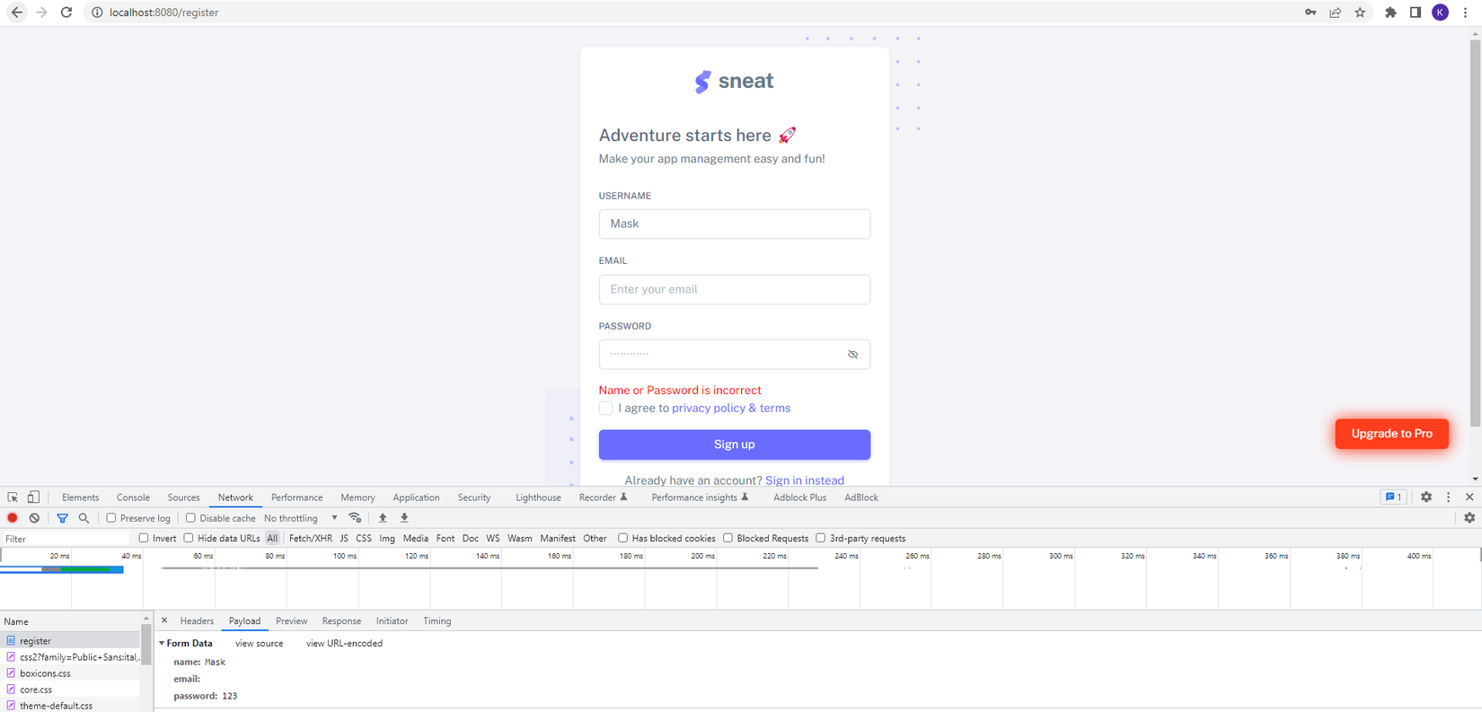This screenshot has height=712, width=1482.
Task: Filter requests by Fetch/XHR
Action: [311, 539]
